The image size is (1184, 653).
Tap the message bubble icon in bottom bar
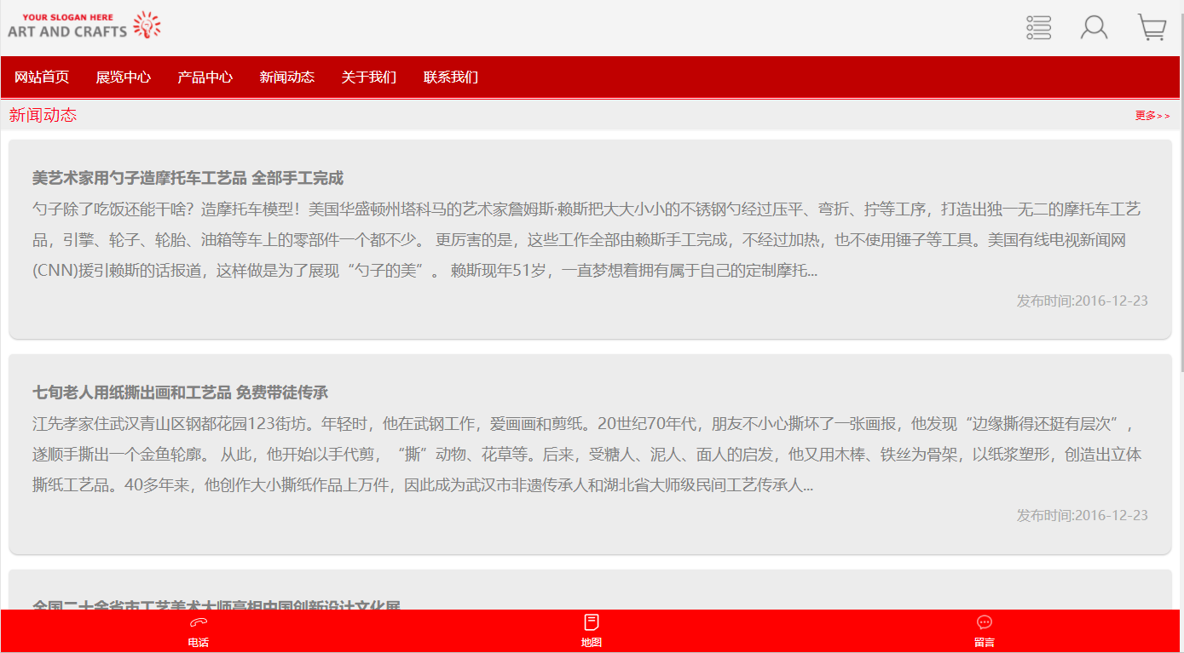point(985,622)
